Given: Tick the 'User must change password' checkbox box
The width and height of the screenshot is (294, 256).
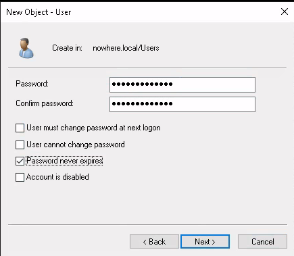Looking at the screenshot, I should click(x=20, y=128).
